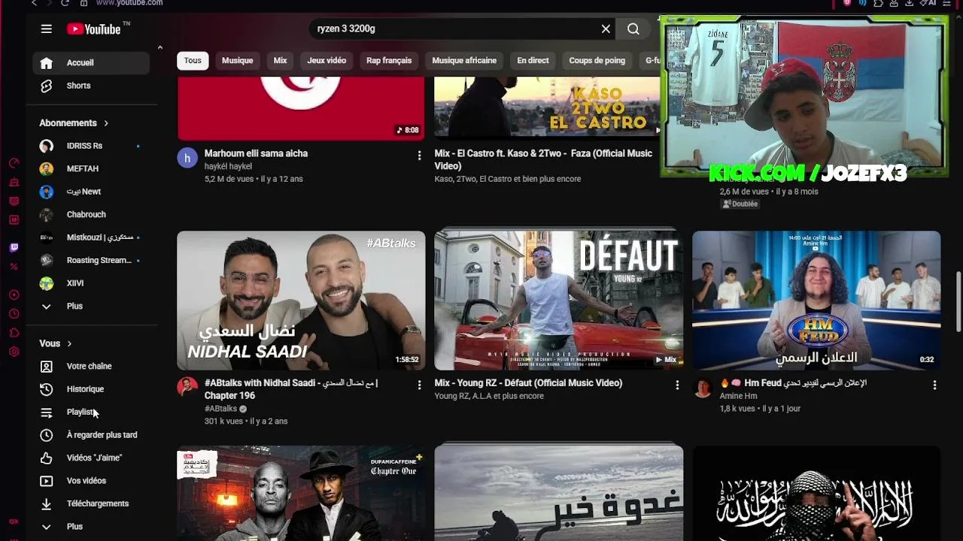Play the Nidhal Saadi #ABtalks thumbnail
The height and width of the screenshot is (541, 963).
(x=301, y=301)
